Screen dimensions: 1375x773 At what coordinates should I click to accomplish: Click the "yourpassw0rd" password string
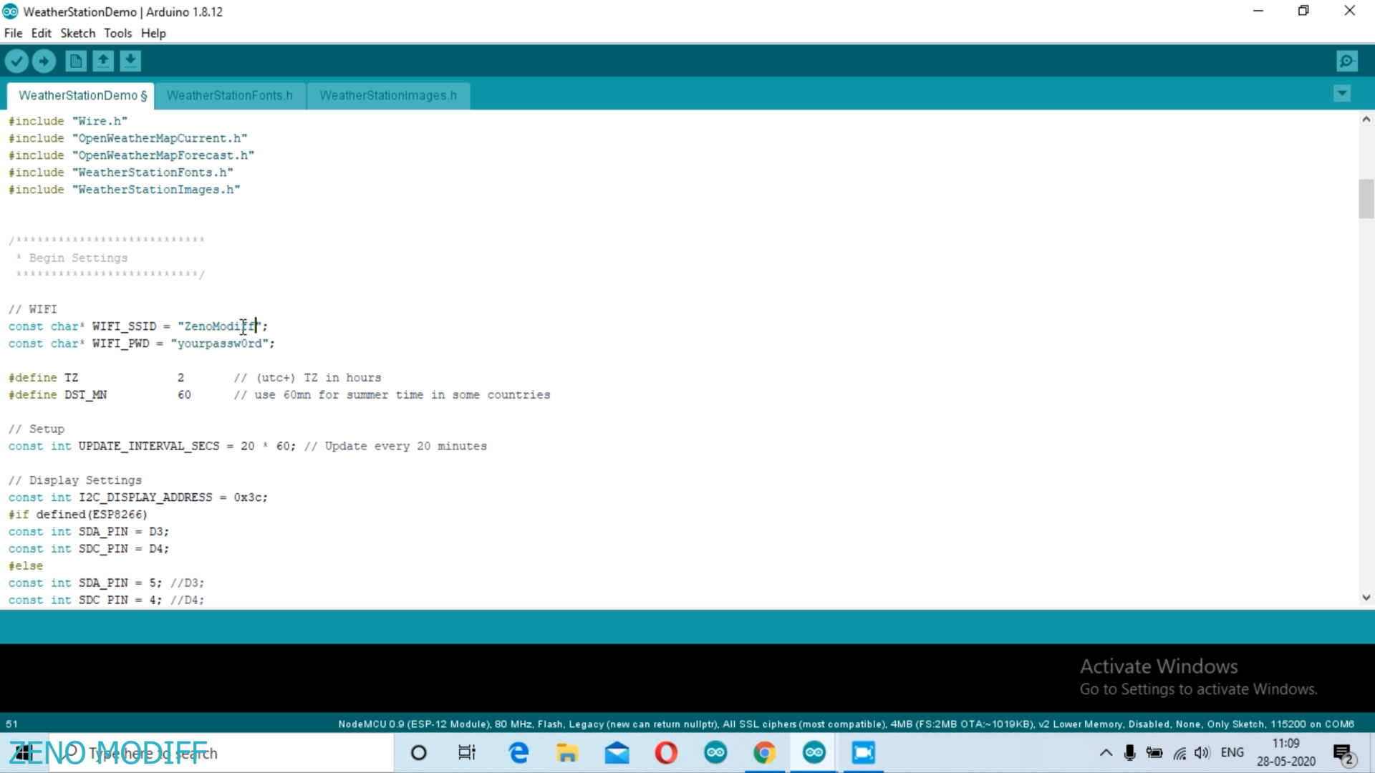(x=220, y=344)
